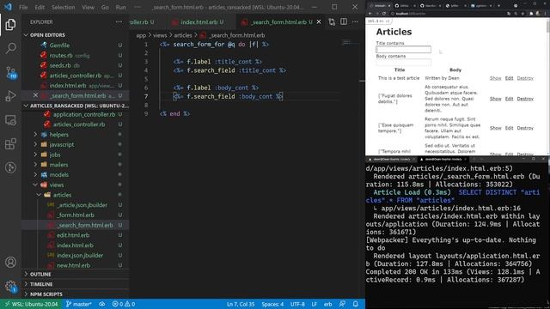Open the Selection menu
The height and width of the screenshot is (309, 550).
(x=63, y=7)
